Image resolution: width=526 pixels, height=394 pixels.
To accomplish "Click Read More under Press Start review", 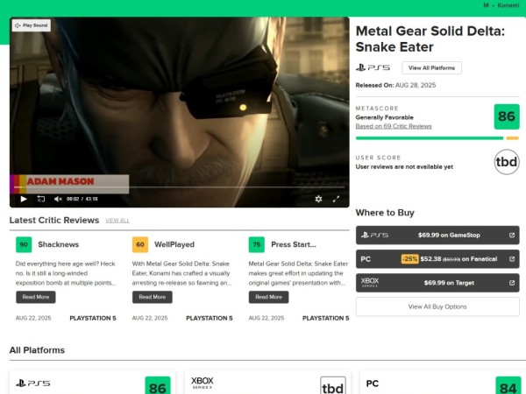I will 269,297.
